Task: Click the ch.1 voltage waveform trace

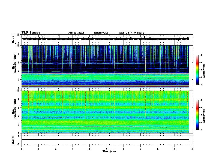Action: [105, 39]
